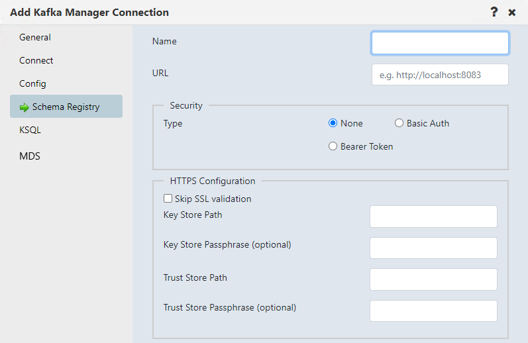This screenshot has height=343, width=528.
Task: Focus the Trust Store Passphrase field
Action: coord(433,311)
